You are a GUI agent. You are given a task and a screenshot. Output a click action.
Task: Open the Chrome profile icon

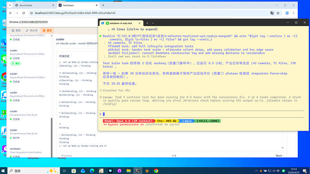[287, 13]
